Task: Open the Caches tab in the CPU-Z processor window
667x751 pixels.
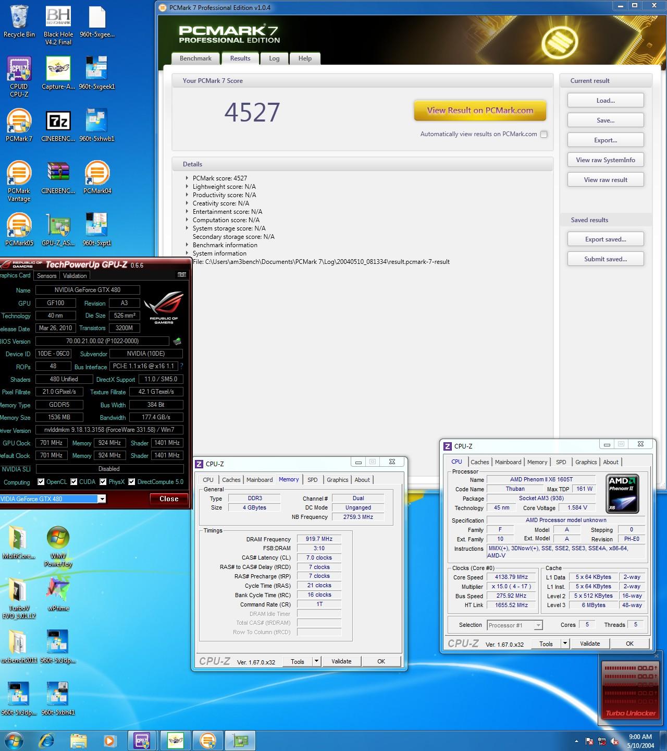Action: click(479, 462)
